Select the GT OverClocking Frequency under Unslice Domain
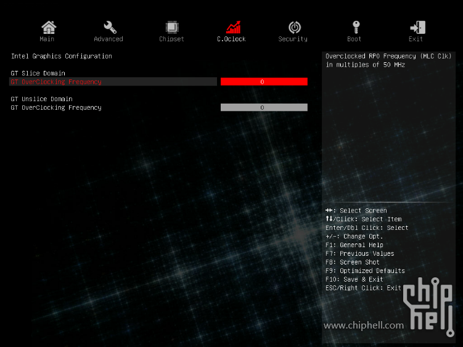The width and height of the screenshot is (463, 347). point(56,107)
